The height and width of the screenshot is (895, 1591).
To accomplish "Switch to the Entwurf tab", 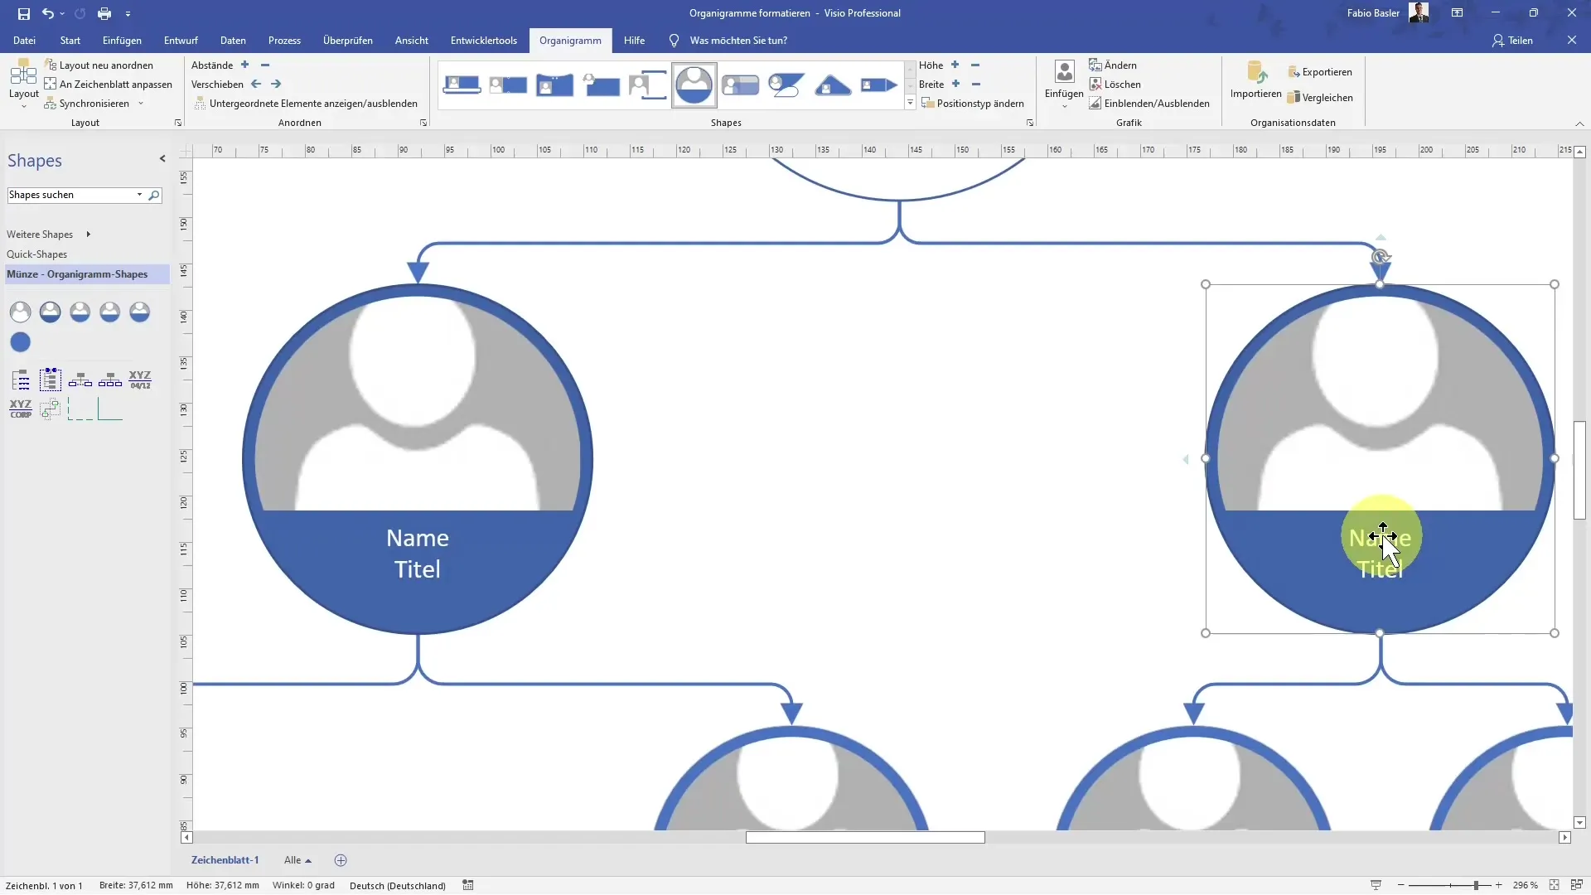I will tap(181, 41).
